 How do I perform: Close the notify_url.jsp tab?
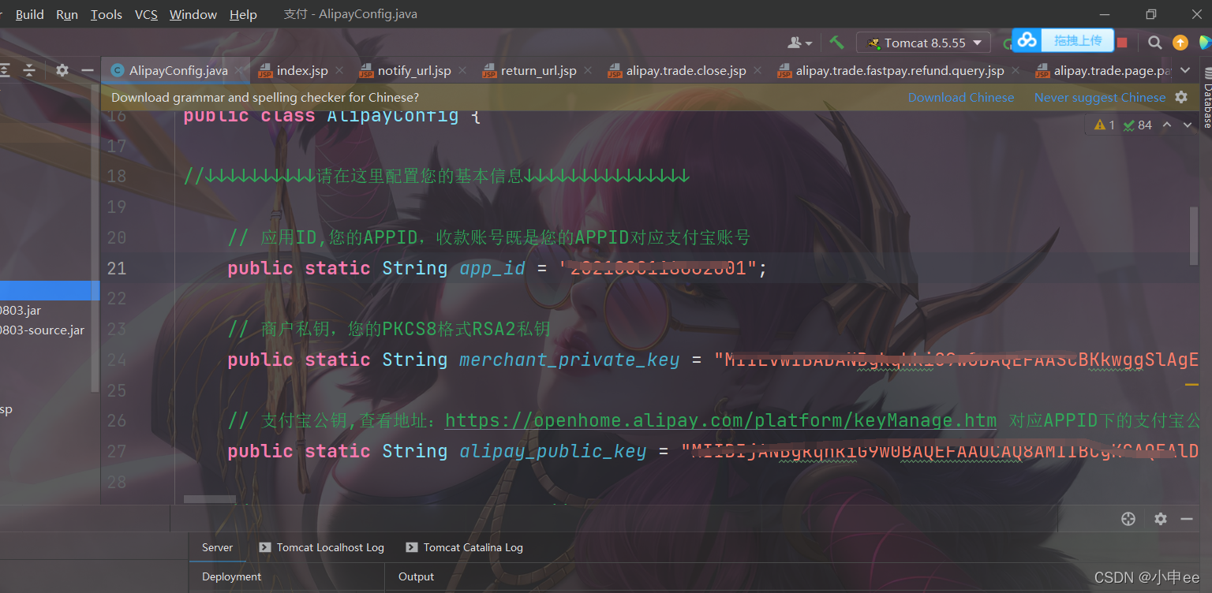(x=462, y=70)
